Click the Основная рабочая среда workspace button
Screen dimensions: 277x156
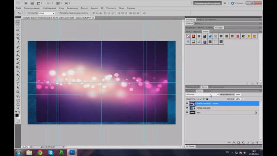click(207, 3)
